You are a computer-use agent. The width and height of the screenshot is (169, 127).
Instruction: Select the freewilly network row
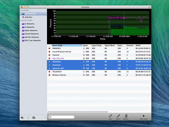coord(99,55)
